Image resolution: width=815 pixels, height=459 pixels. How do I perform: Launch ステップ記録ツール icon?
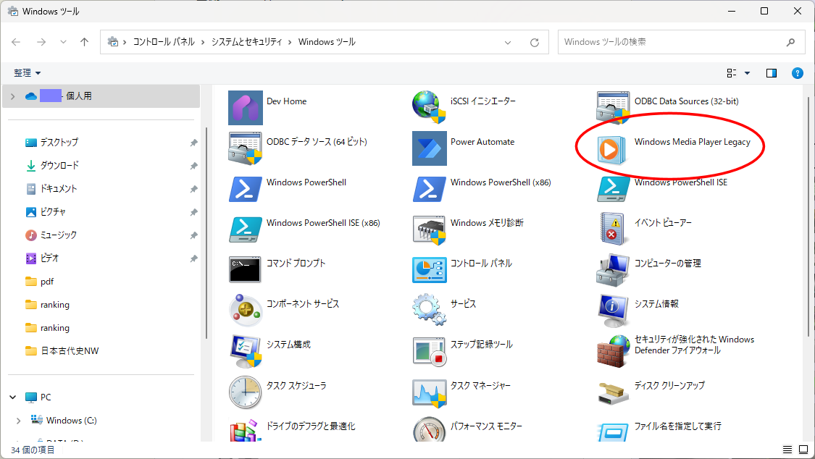[x=430, y=352]
